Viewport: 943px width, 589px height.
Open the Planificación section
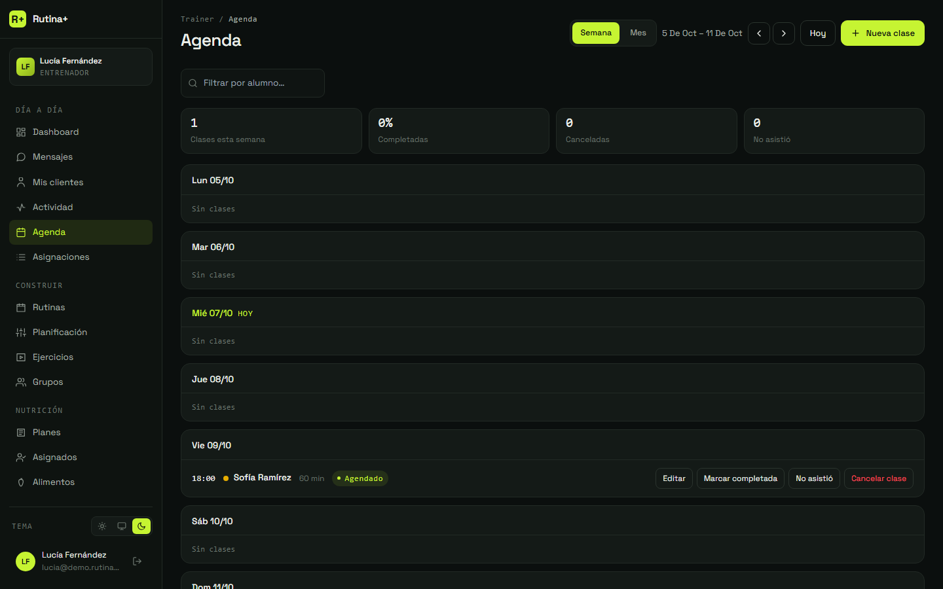81,332
